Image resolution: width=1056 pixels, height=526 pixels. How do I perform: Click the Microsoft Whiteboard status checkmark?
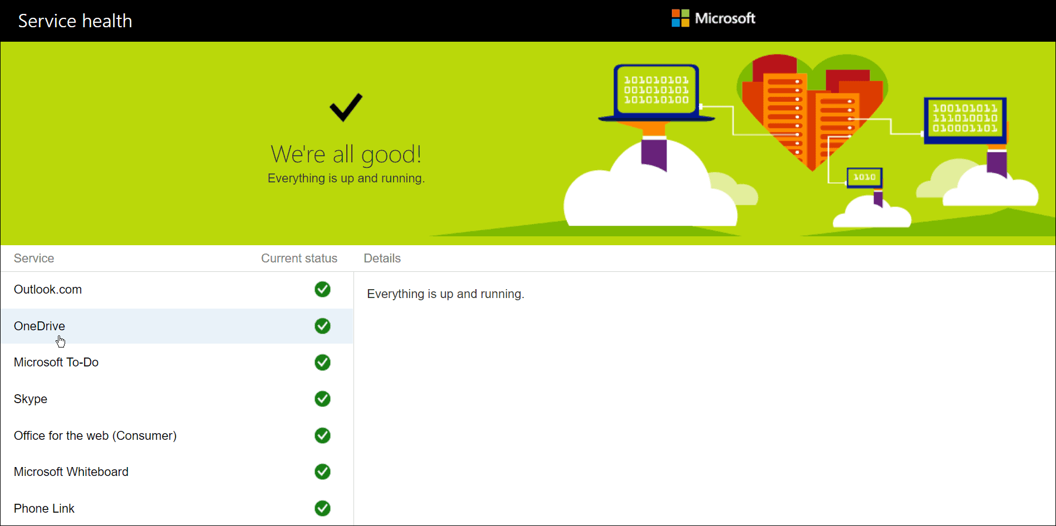322,472
